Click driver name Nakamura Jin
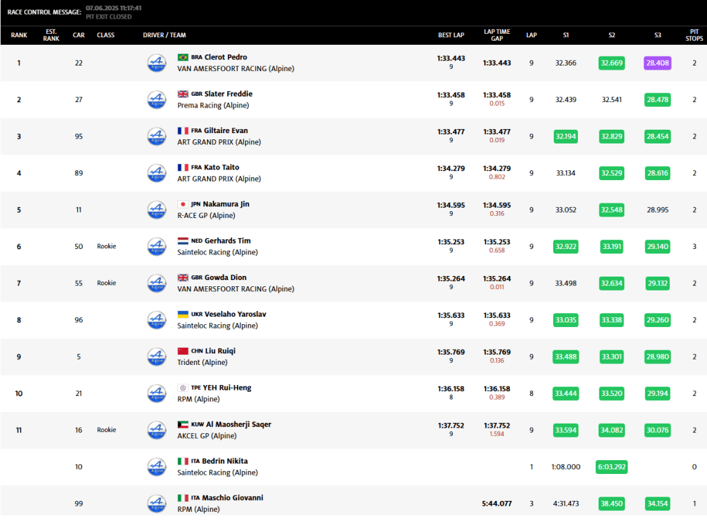 (226, 204)
